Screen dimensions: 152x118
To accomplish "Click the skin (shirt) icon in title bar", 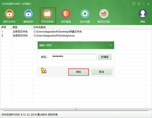I will coord(134,4).
